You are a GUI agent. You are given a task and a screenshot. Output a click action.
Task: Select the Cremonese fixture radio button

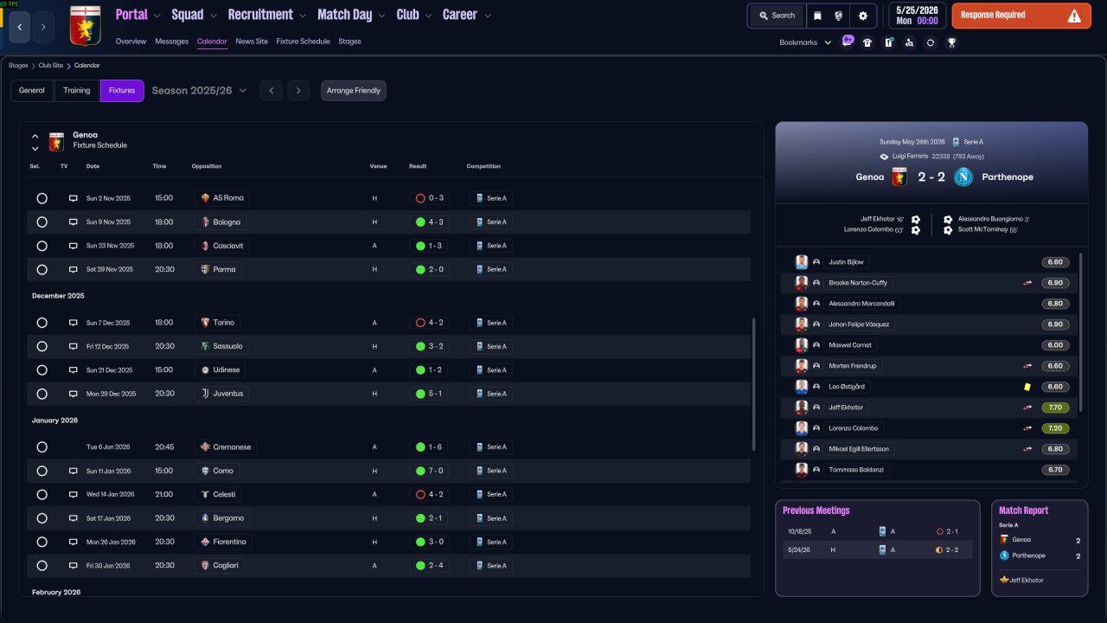point(42,447)
